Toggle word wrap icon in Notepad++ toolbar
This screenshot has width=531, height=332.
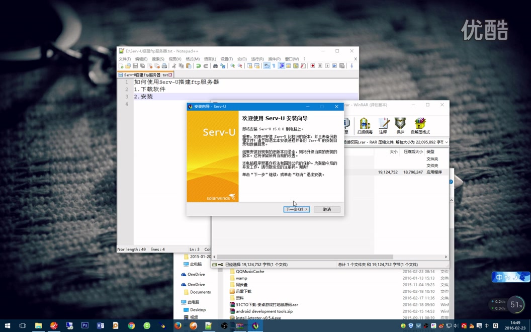point(267,66)
